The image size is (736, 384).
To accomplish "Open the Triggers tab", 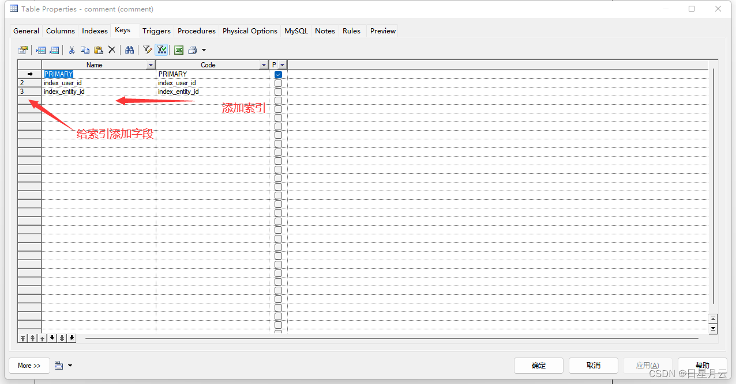I will coord(156,31).
